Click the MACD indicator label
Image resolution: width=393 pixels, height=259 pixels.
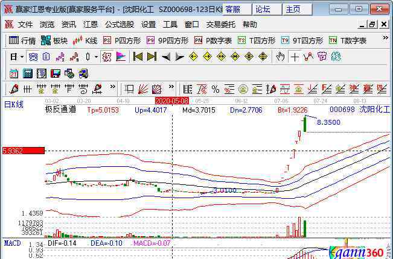pos(12,243)
